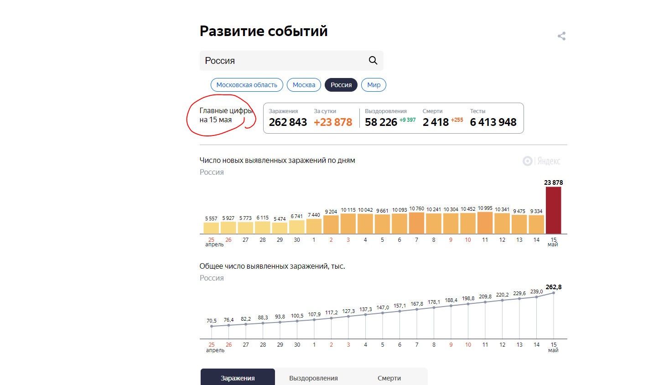Viewport: 669px width, 385px height.
Task: Focus the Россия search field
Action: point(291,61)
